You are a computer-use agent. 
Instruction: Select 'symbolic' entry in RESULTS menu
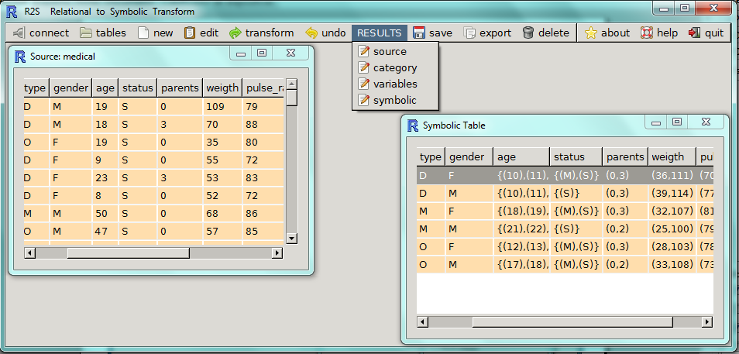[x=394, y=100]
